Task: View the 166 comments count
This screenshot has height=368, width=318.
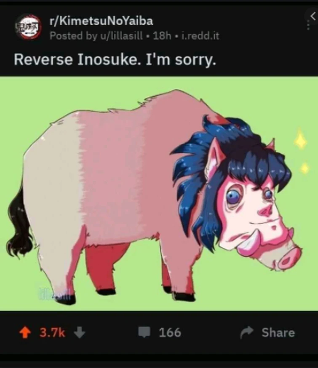Action: 170,332
